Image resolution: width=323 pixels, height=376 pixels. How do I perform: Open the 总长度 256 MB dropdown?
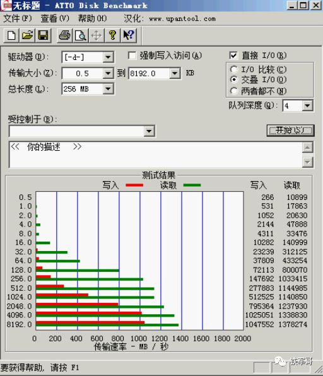point(108,89)
